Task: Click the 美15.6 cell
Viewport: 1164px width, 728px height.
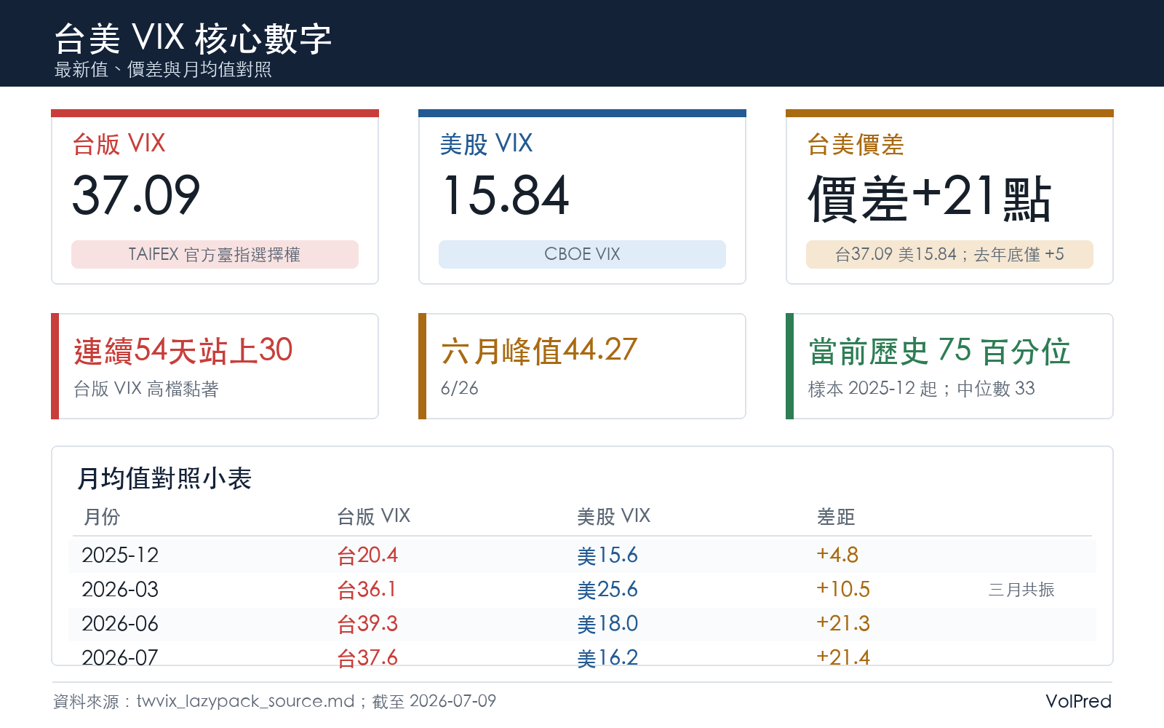Action: click(607, 555)
